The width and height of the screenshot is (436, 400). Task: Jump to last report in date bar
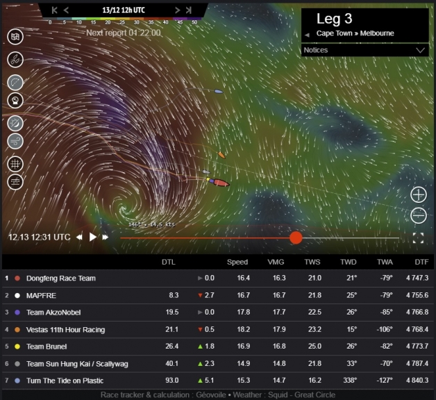[x=189, y=10]
